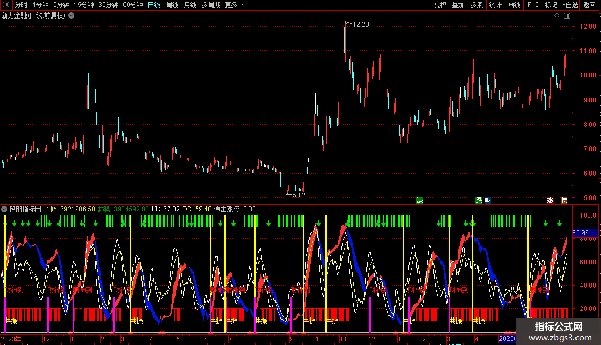Open the 统计 statistics tool

495,5
